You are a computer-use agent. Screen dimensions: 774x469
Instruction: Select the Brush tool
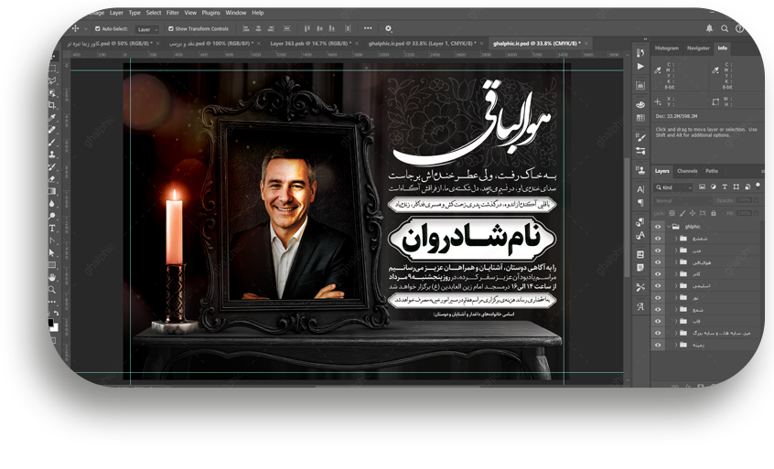pos(52,143)
